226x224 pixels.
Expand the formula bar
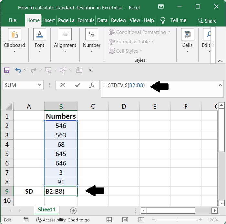tap(220, 85)
